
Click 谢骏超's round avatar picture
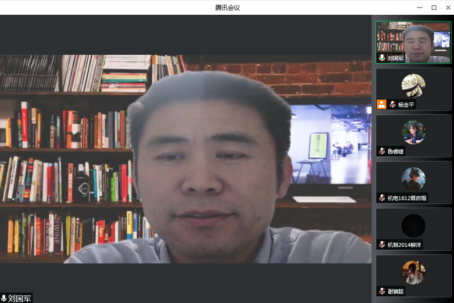coord(413,272)
